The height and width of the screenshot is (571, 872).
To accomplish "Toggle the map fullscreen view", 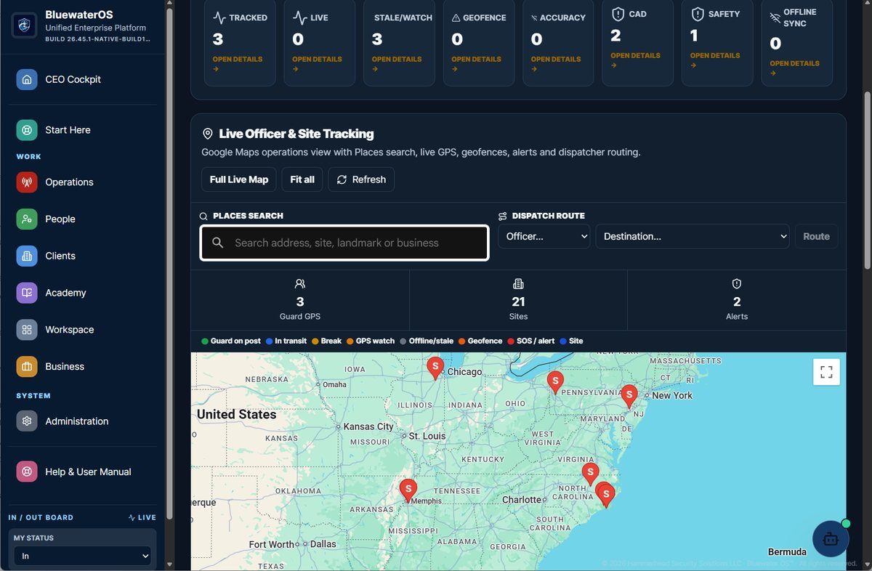I will [826, 372].
